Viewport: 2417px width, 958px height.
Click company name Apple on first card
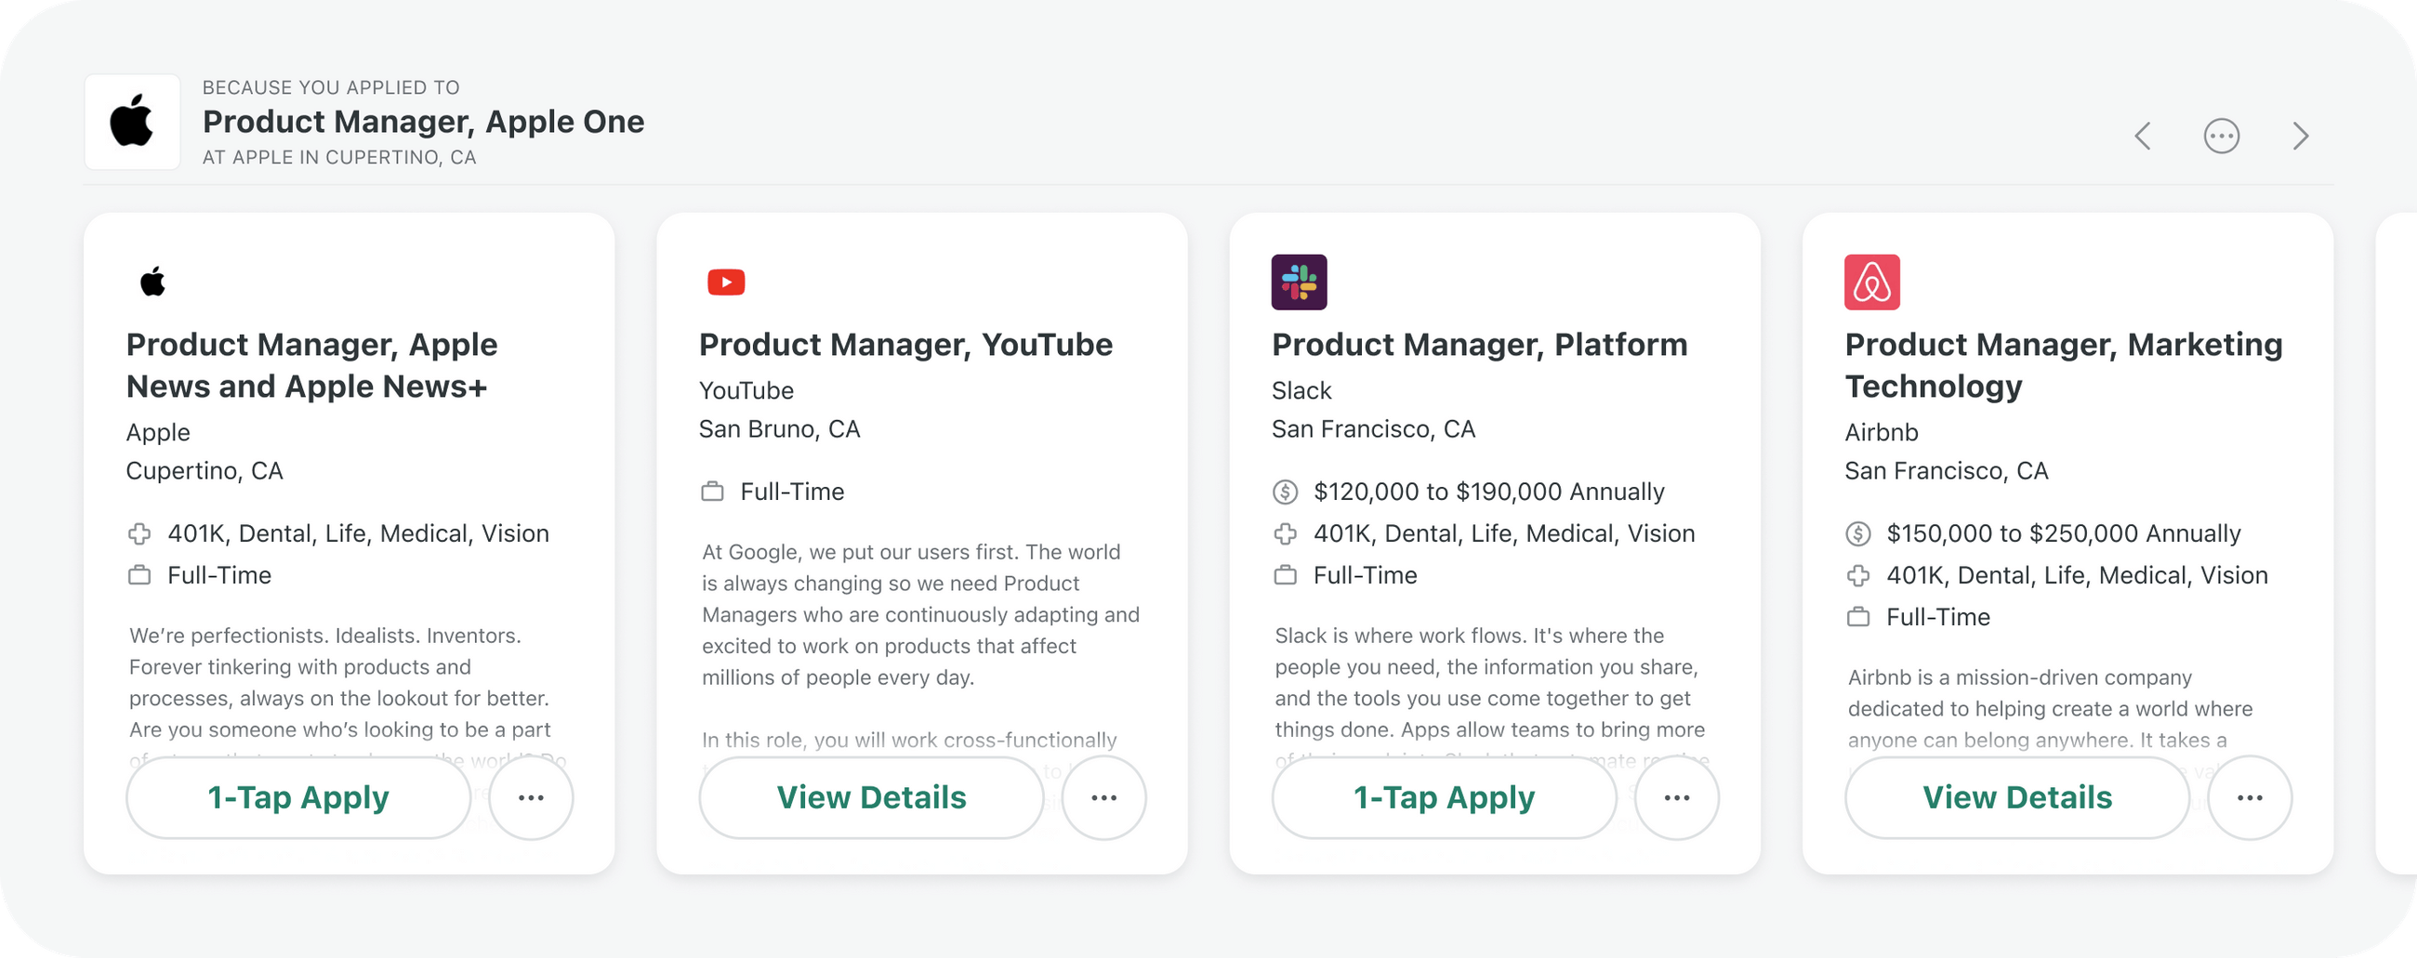pyautogui.click(x=158, y=433)
